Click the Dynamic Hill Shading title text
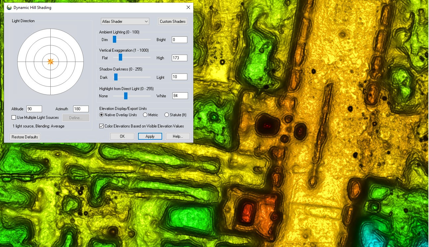The height and width of the screenshot is (247, 429). 32,7
